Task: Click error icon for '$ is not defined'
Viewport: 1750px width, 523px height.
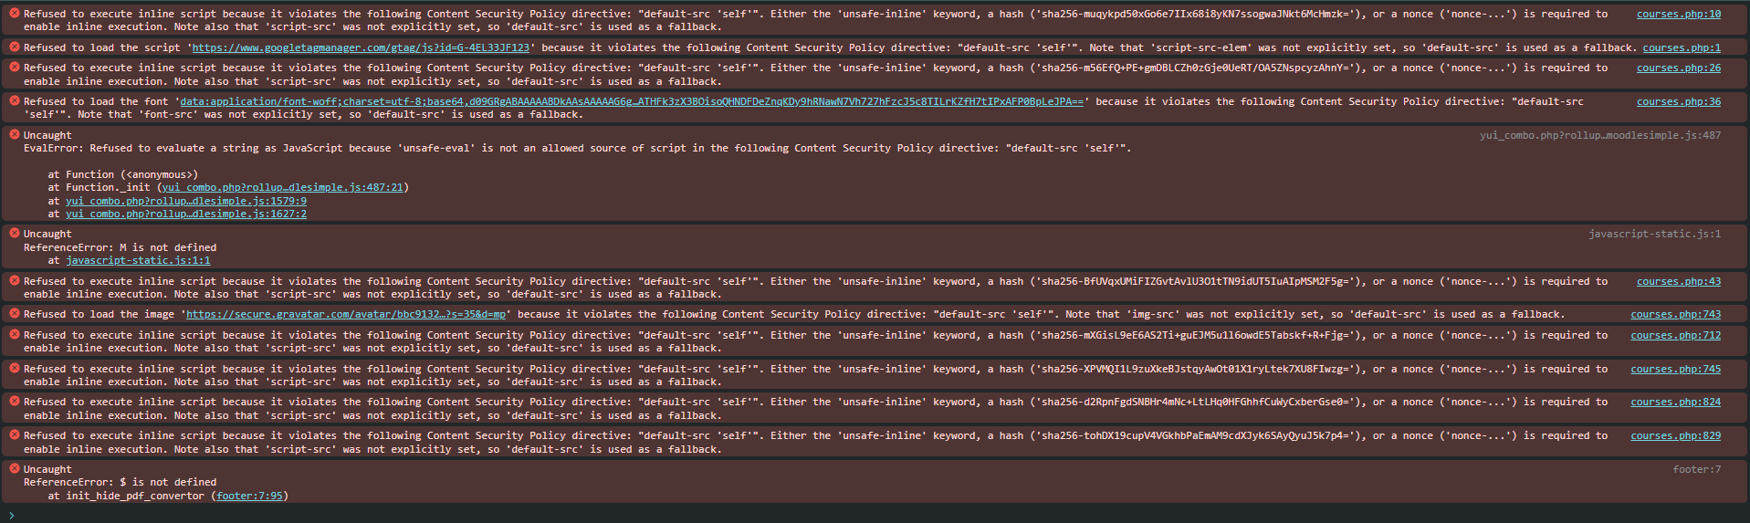Action: [x=14, y=469]
